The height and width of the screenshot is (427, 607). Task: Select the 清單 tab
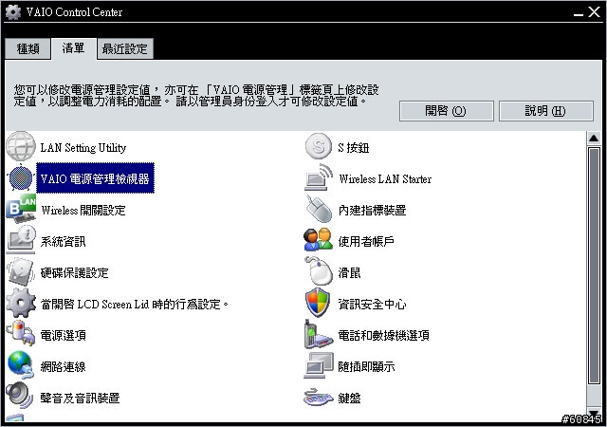click(74, 48)
